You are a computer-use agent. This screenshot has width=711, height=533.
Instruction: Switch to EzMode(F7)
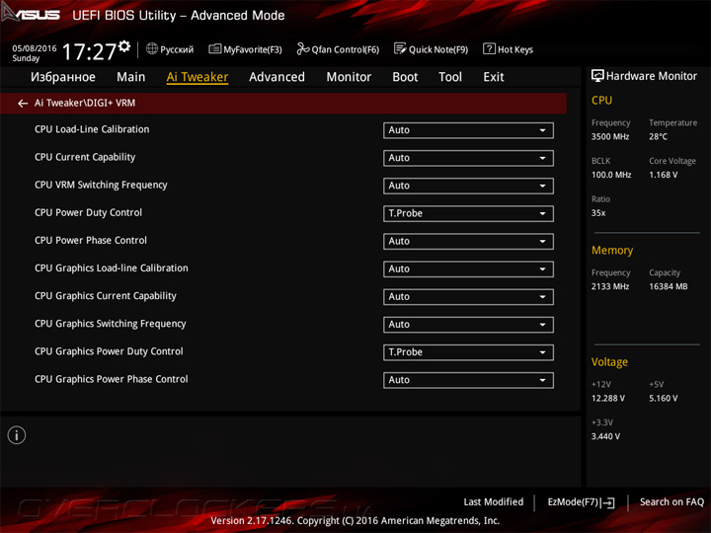click(581, 502)
